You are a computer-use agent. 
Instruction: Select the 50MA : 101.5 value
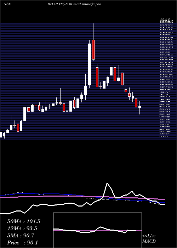tap(24, 221)
